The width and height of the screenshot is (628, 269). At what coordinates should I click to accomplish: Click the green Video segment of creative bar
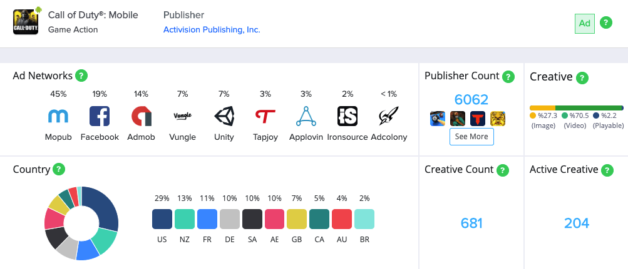click(588, 108)
